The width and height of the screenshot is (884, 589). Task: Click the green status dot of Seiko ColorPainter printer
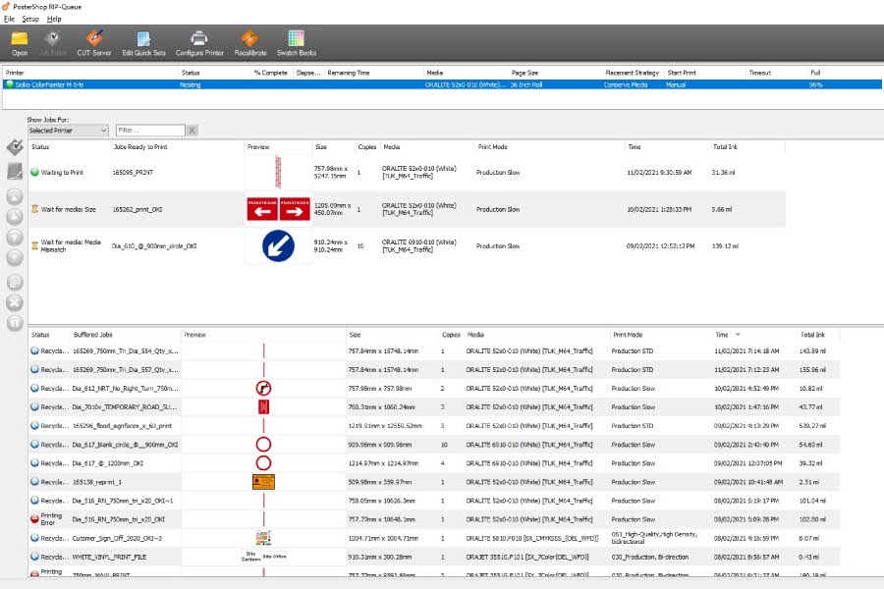(x=10, y=84)
